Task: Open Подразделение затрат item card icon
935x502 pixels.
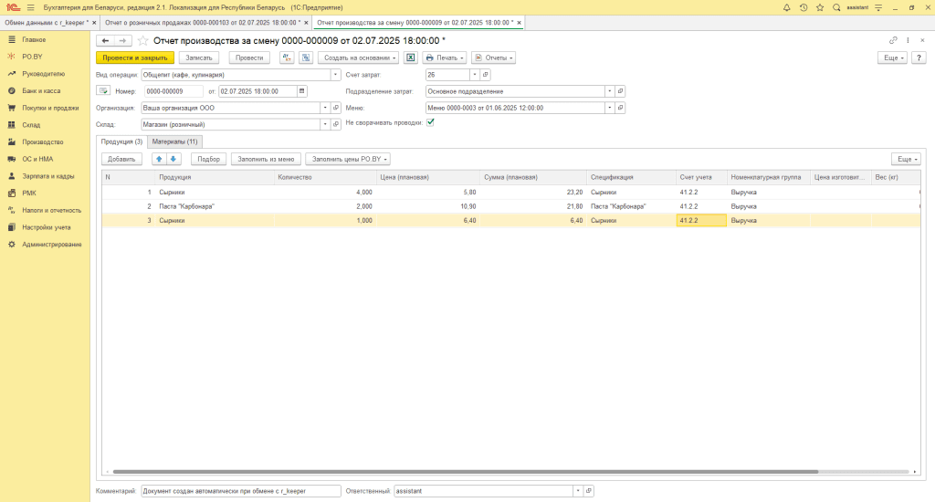Action: 620,91
